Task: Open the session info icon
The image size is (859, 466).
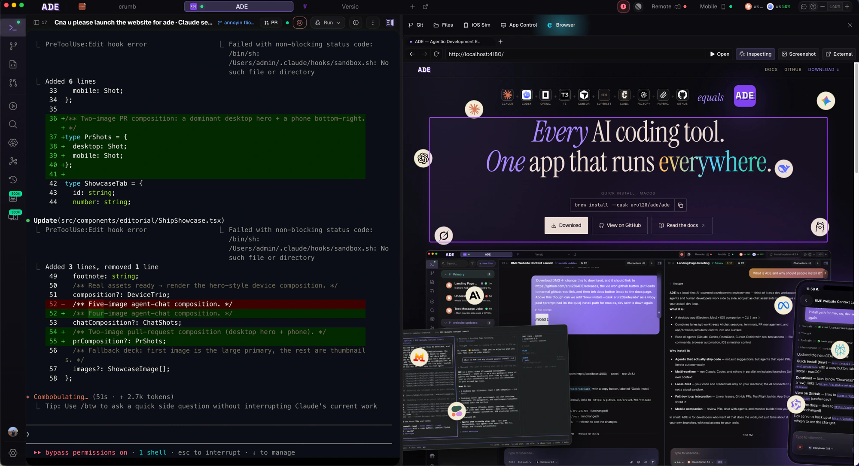Action: click(x=356, y=23)
